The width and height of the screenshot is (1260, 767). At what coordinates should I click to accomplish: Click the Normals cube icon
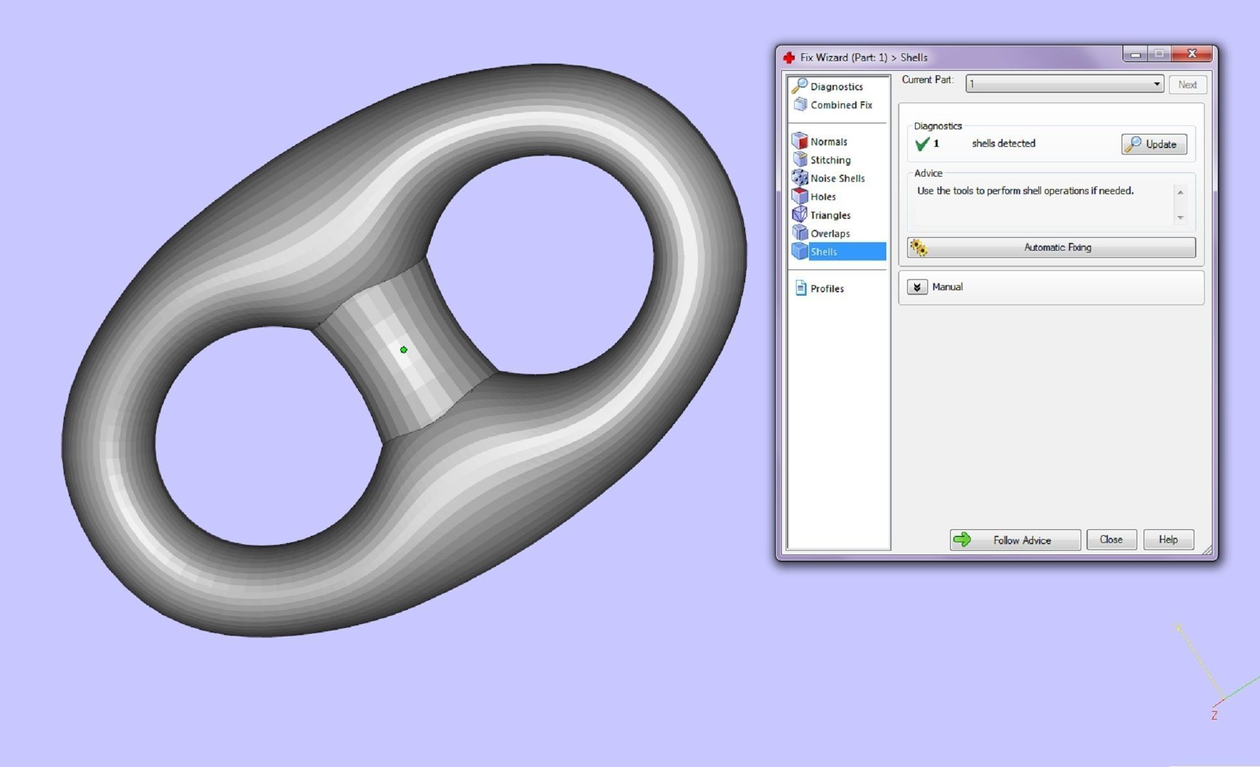800,141
